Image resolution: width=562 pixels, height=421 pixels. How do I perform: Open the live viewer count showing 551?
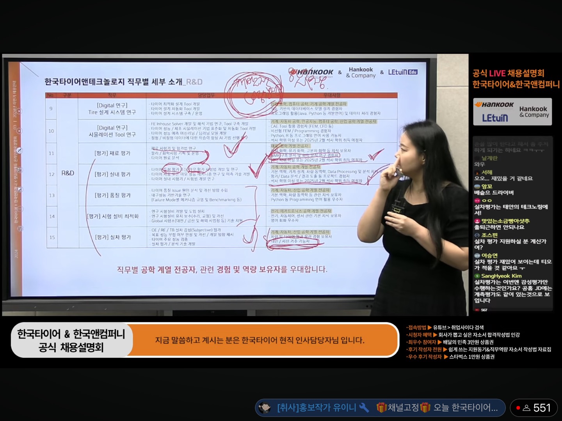click(541, 408)
